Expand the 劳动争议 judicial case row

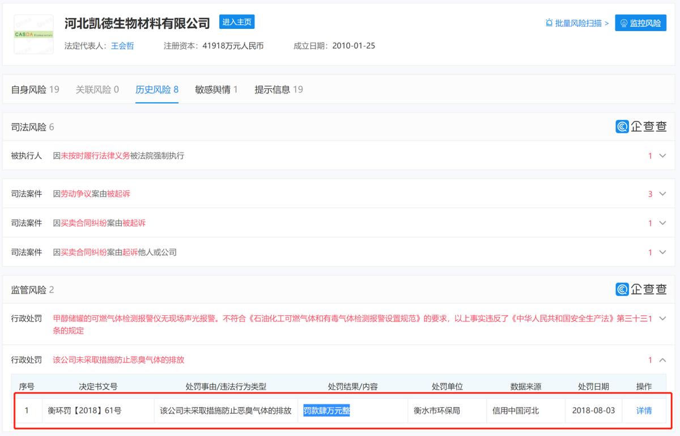pos(662,194)
